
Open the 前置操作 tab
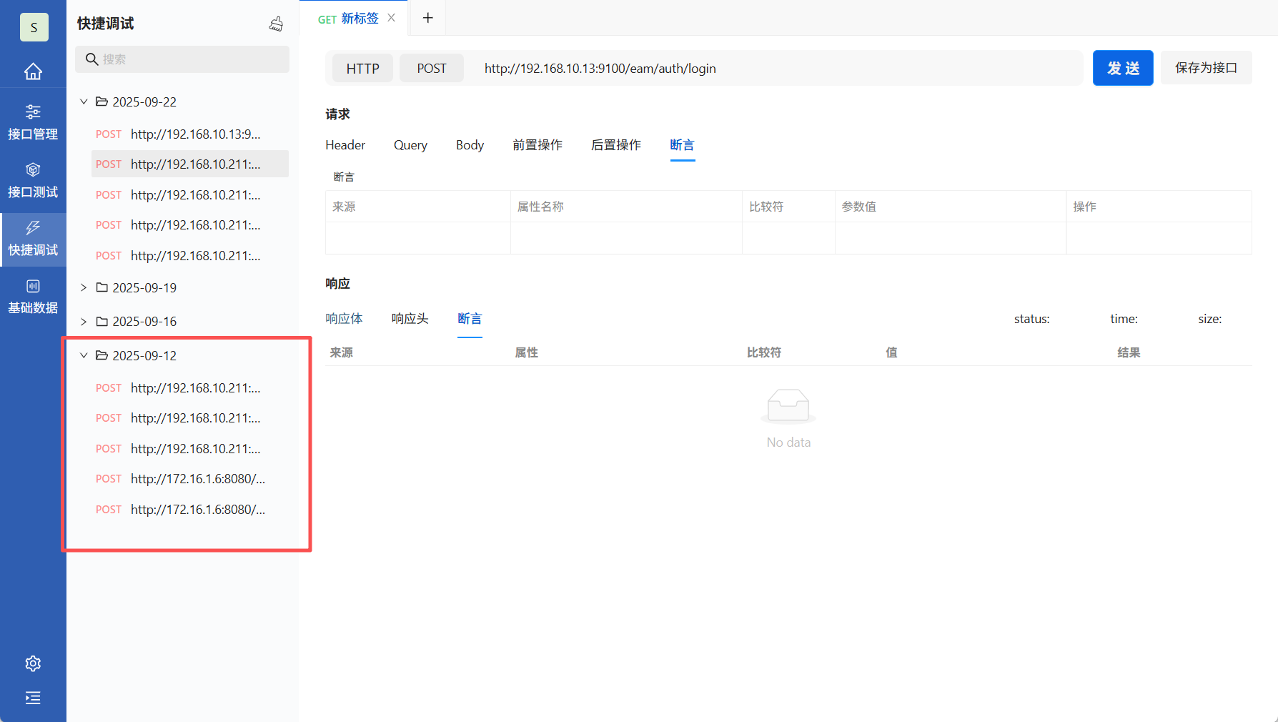click(538, 145)
